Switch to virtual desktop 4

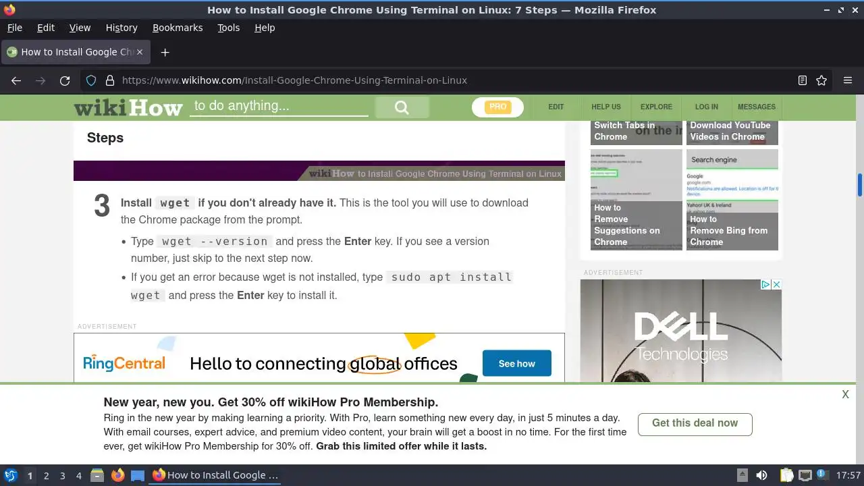79,476
